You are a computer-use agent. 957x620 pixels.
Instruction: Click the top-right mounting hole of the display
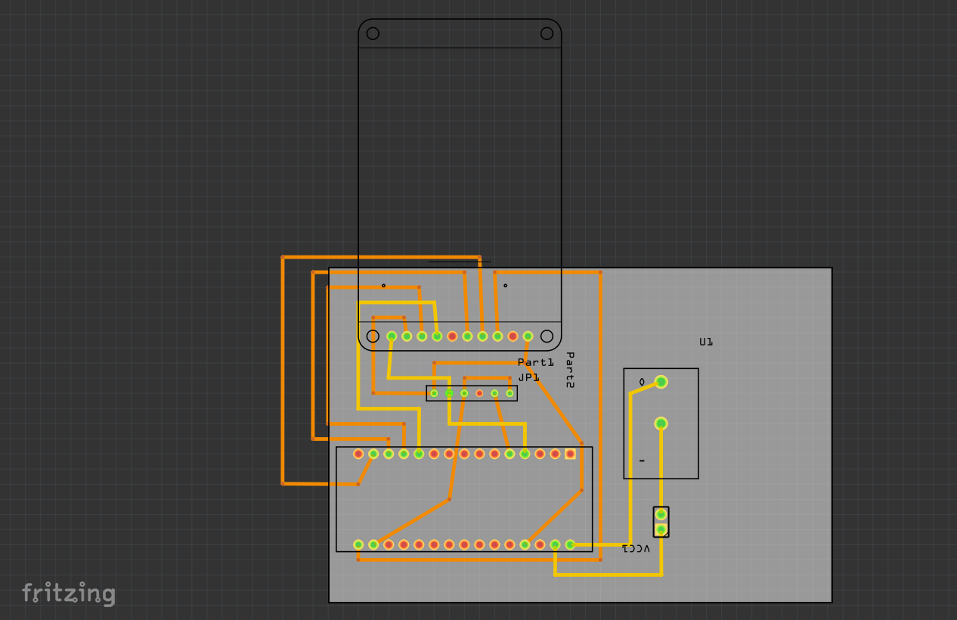click(x=547, y=33)
